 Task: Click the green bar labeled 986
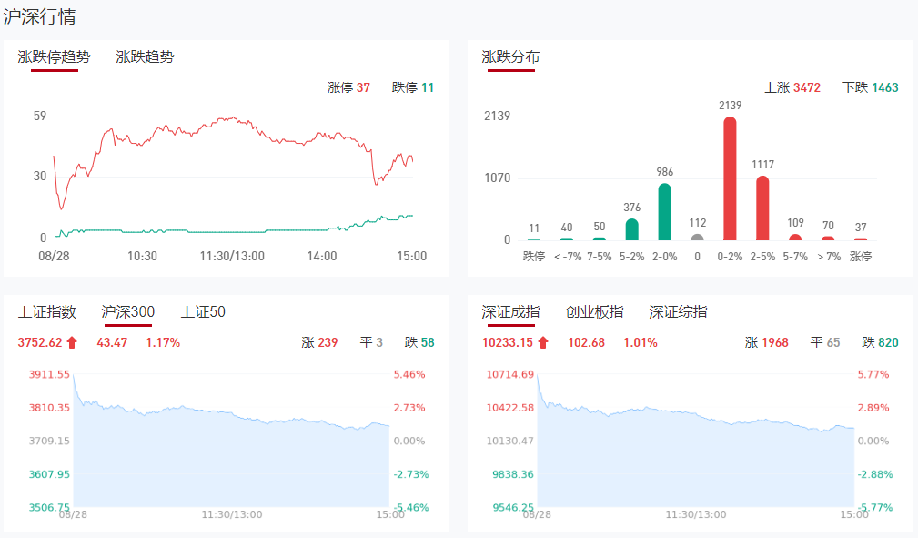(x=664, y=212)
